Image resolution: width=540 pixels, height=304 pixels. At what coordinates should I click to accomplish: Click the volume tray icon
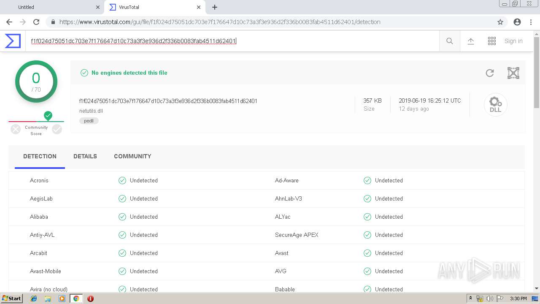coord(489,299)
